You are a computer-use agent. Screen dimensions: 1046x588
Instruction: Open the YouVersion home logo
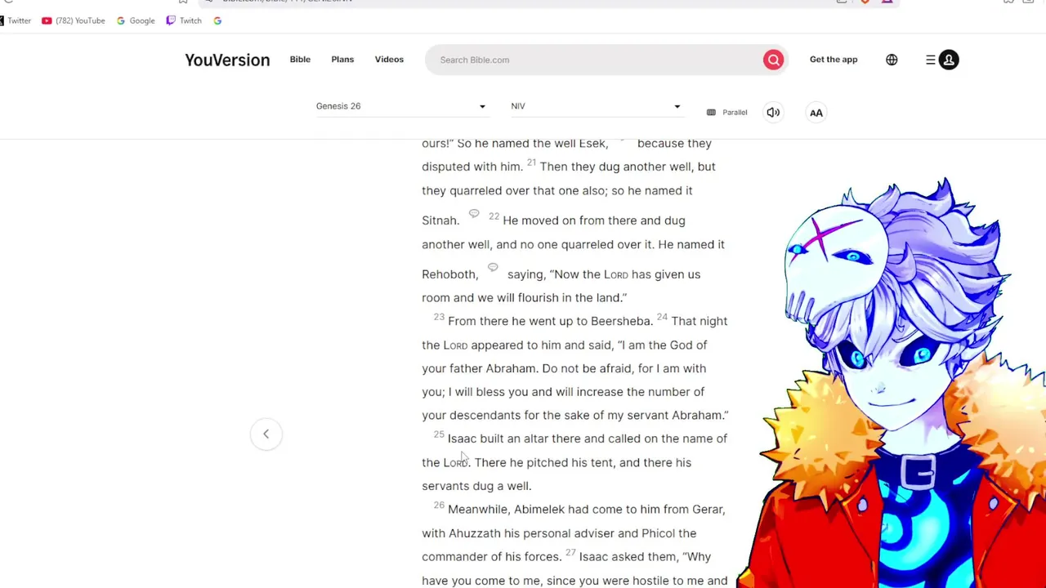coord(227,60)
